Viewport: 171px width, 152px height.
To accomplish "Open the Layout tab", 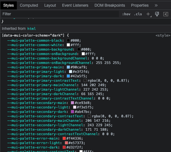I will [x=50, y=5].
